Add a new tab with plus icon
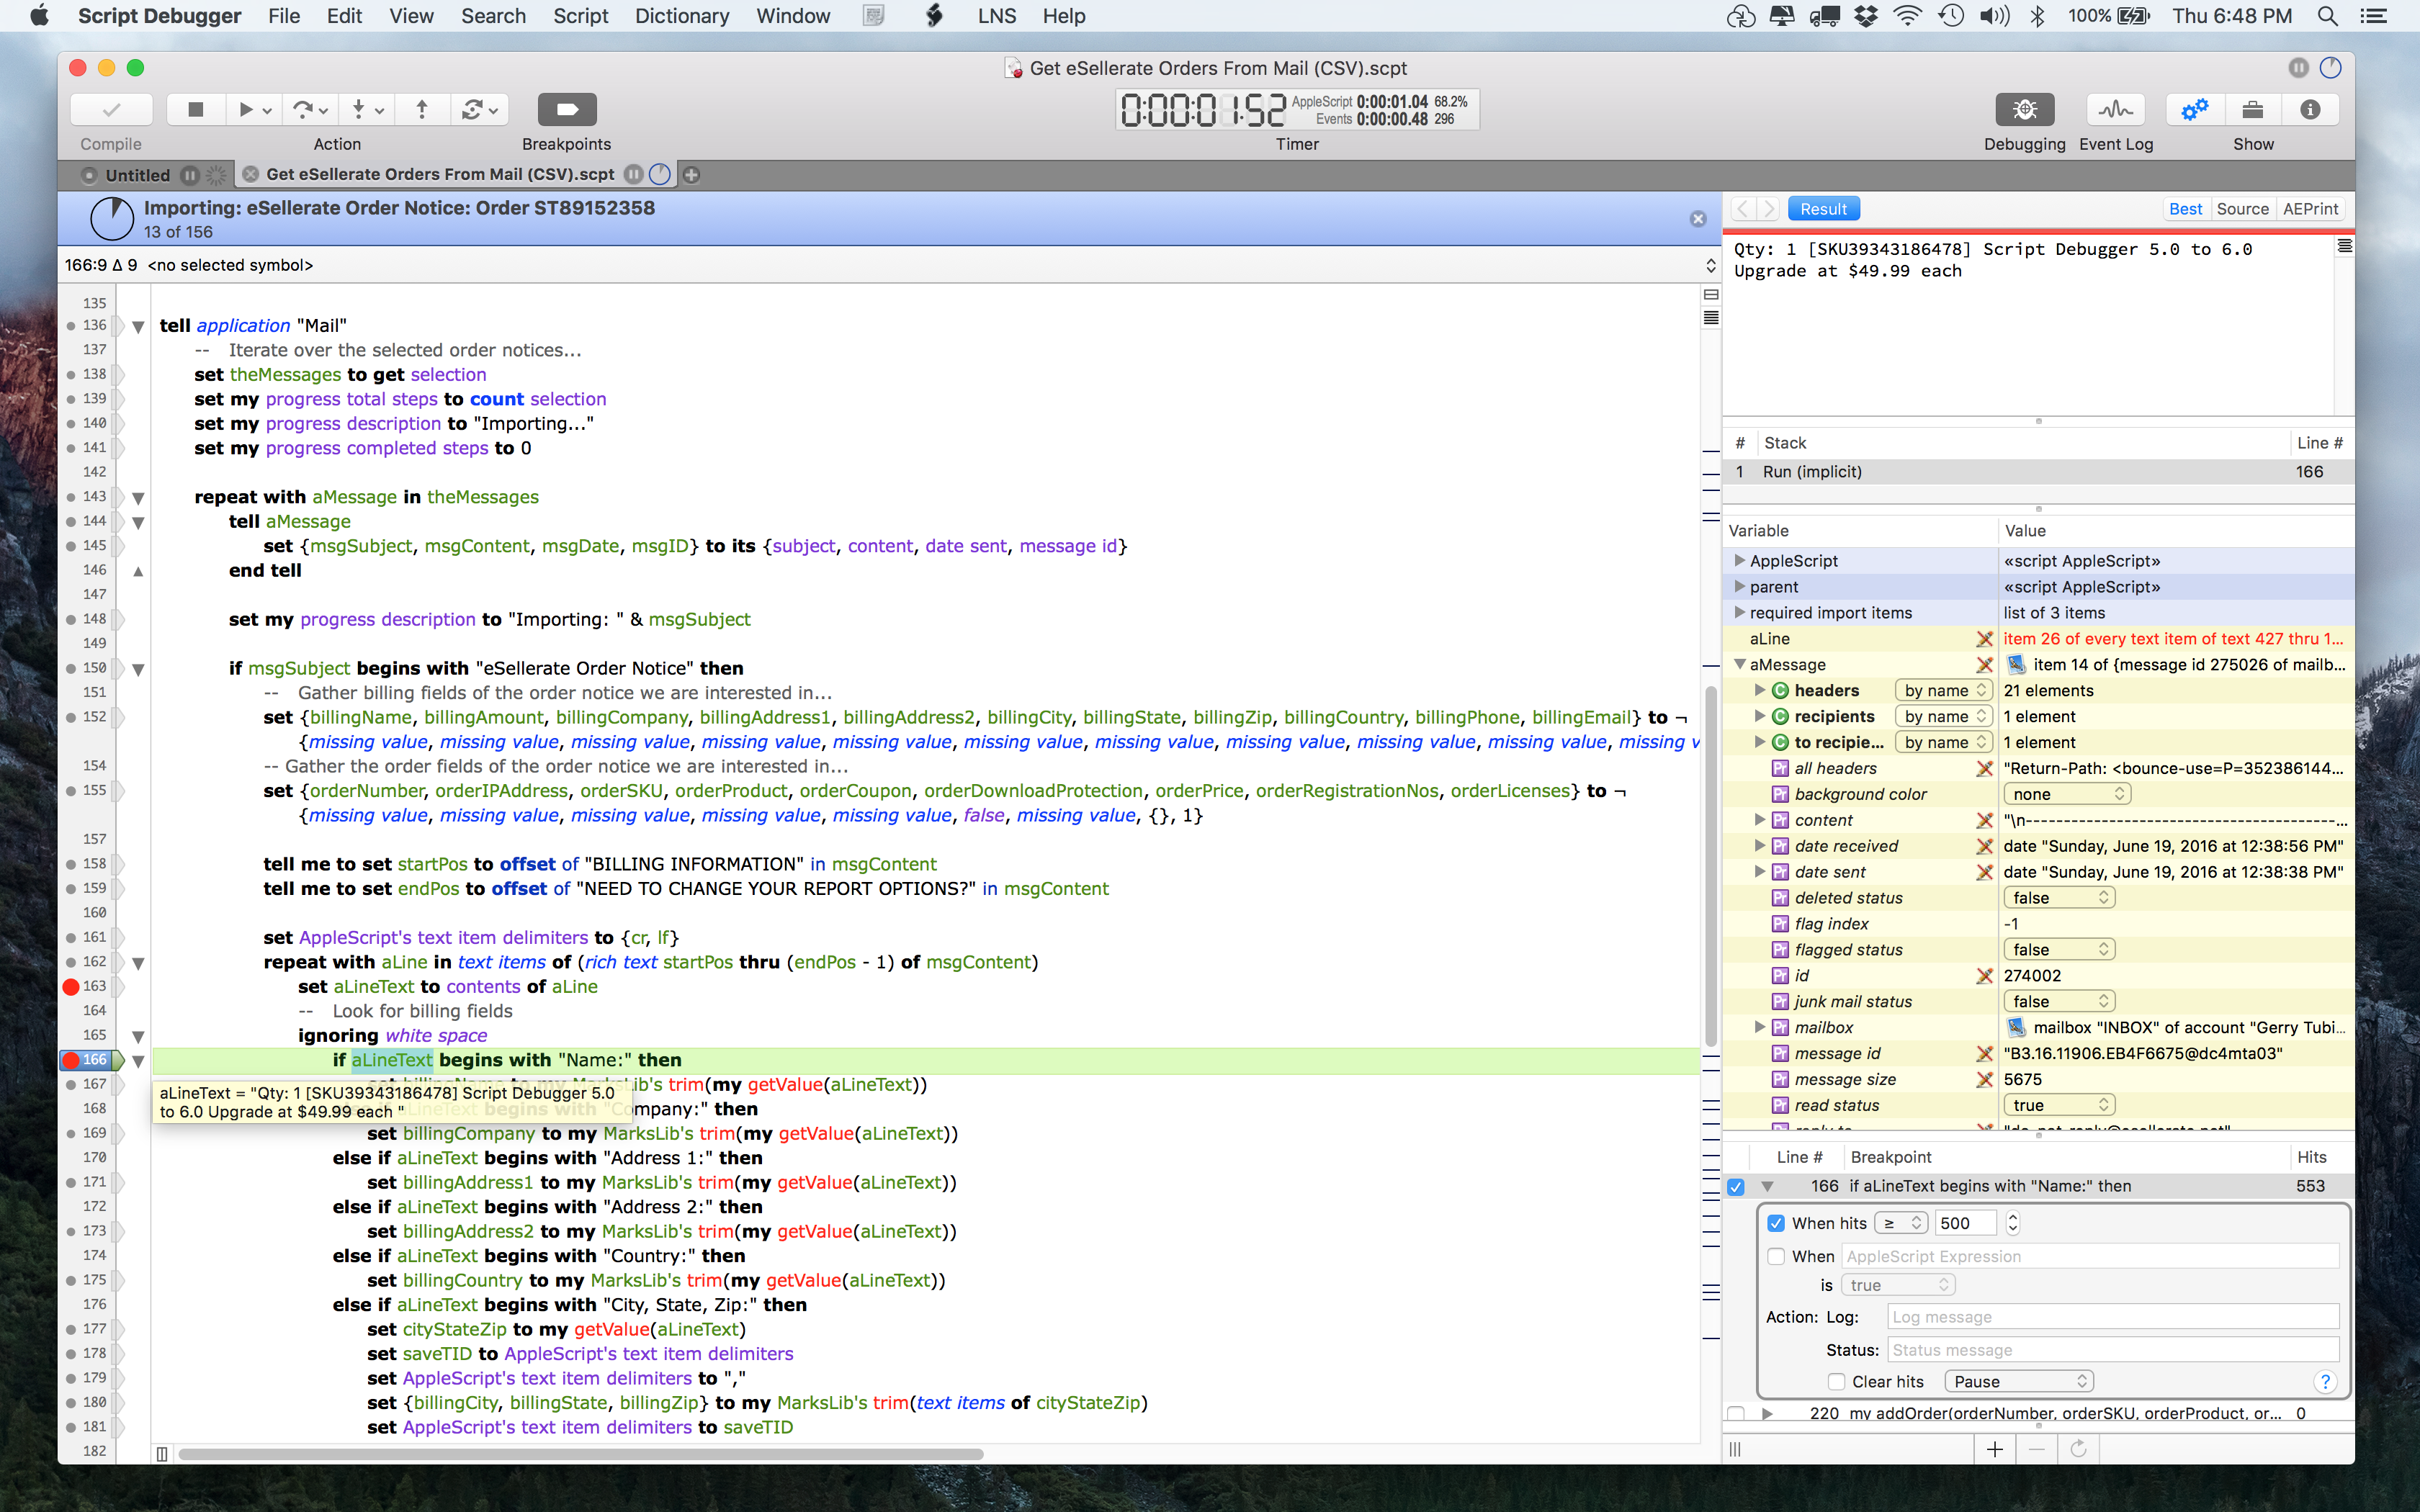The width and height of the screenshot is (2420, 1512). pos(691,174)
